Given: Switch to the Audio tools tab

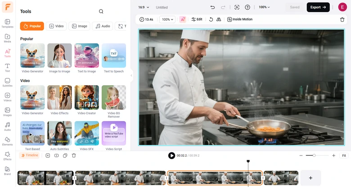Looking at the screenshot, I should (x=103, y=26).
